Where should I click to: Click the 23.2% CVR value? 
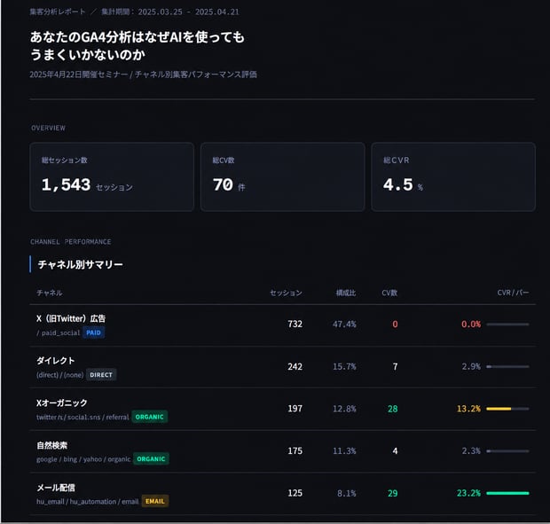pos(468,493)
